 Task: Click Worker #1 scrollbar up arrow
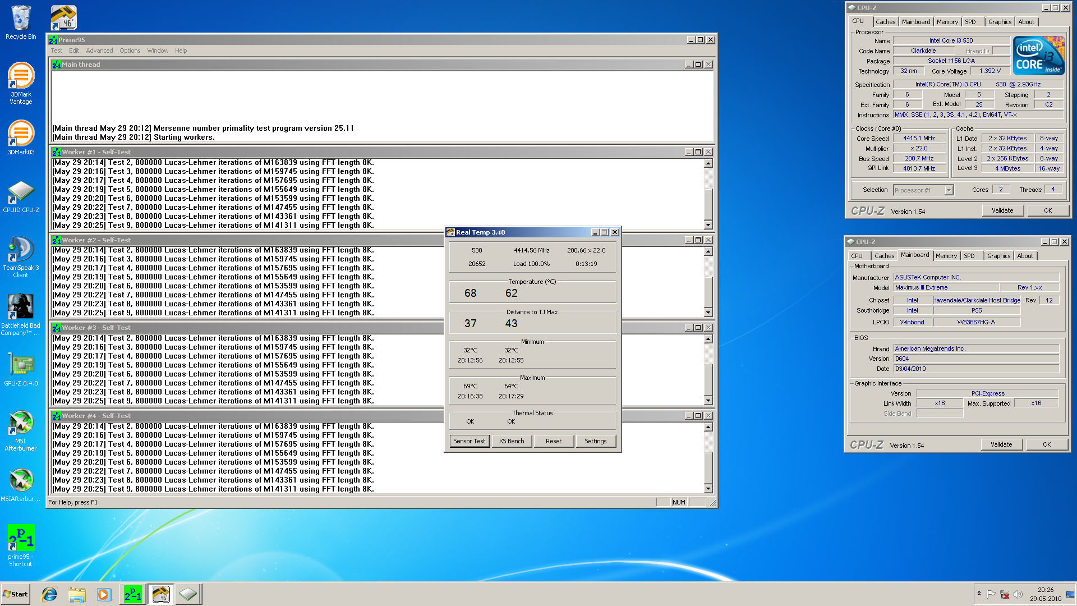click(x=708, y=163)
